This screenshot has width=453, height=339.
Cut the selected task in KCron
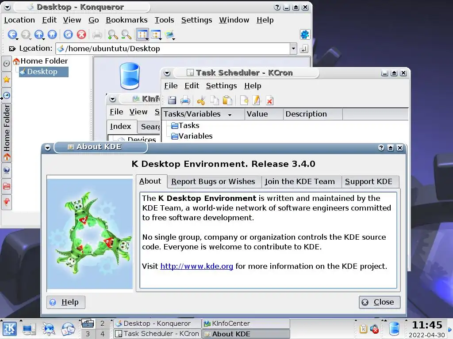click(201, 100)
